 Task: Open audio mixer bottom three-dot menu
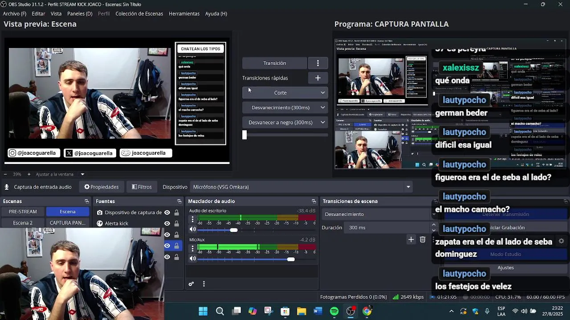tap(204, 284)
